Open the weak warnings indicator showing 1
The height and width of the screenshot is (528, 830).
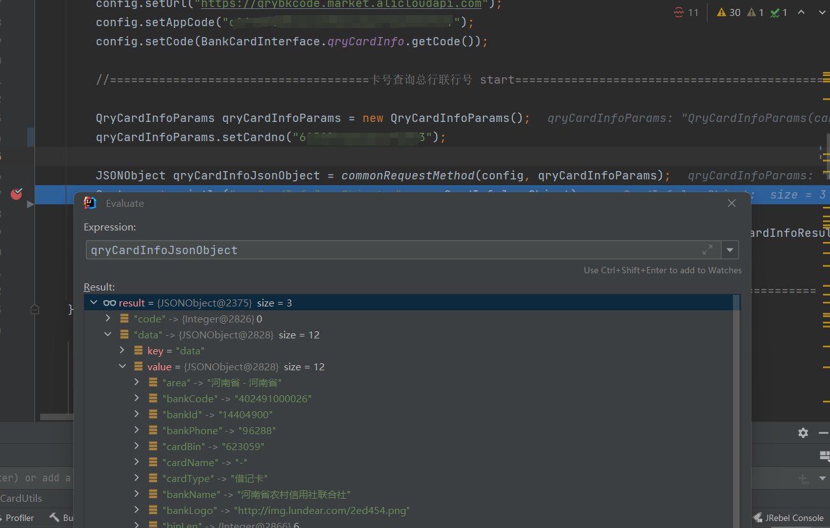point(755,12)
